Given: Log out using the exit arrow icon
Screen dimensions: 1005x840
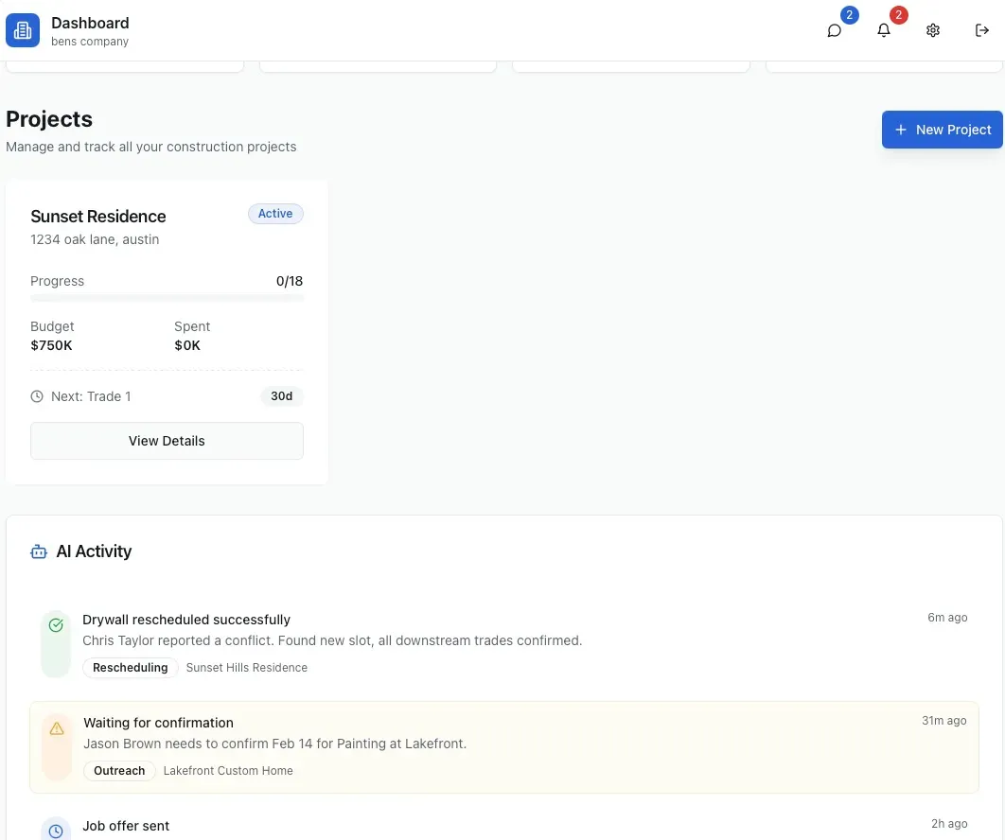Looking at the screenshot, I should pyautogui.click(x=982, y=30).
